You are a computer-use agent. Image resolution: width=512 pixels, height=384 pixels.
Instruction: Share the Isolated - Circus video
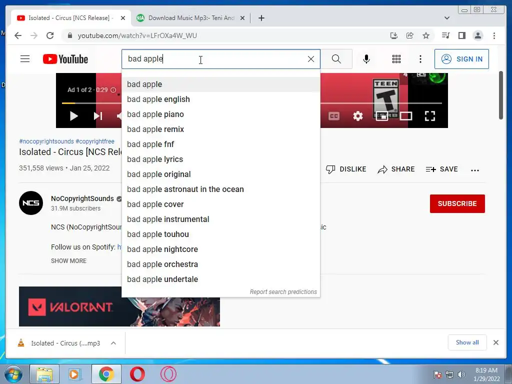[x=396, y=169]
